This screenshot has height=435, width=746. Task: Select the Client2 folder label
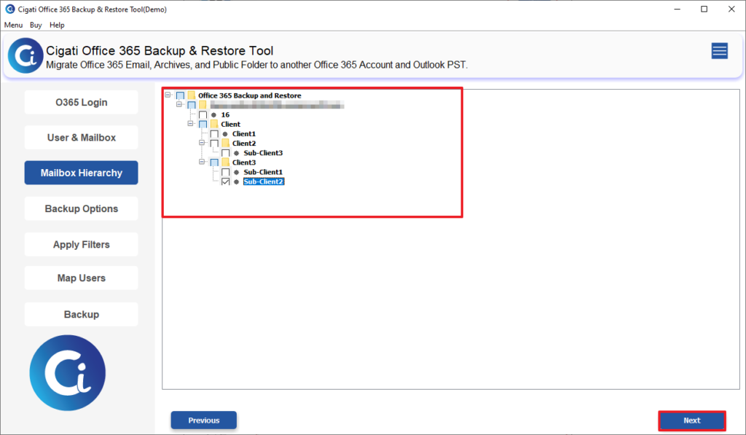coord(244,144)
